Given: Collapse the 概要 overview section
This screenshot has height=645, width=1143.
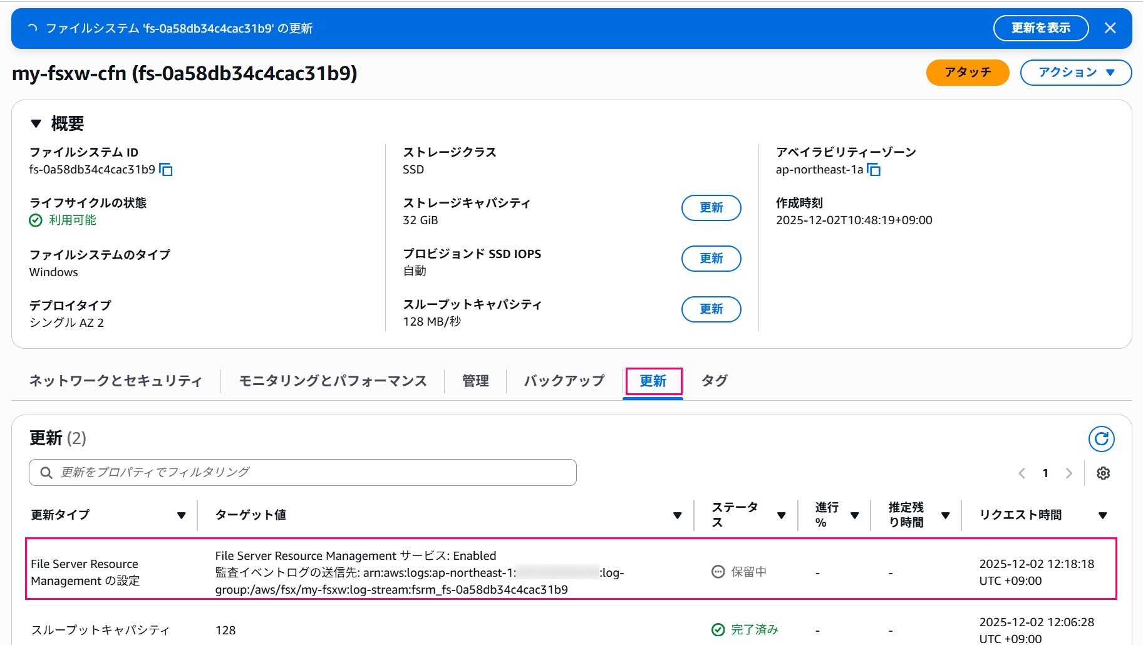Looking at the screenshot, I should [x=36, y=123].
